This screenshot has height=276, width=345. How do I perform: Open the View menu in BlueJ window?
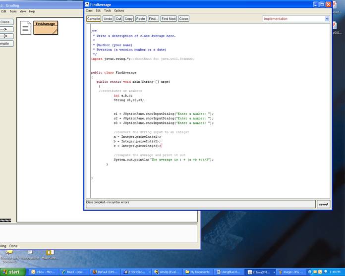click(x=23, y=11)
